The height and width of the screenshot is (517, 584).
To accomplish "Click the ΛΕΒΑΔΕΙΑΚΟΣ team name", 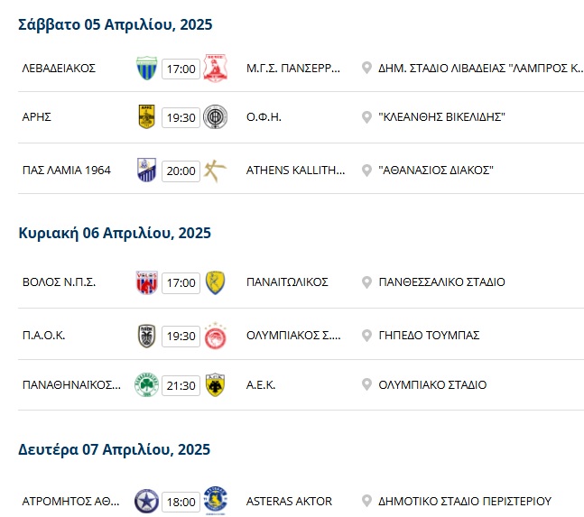I will [59, 69].
